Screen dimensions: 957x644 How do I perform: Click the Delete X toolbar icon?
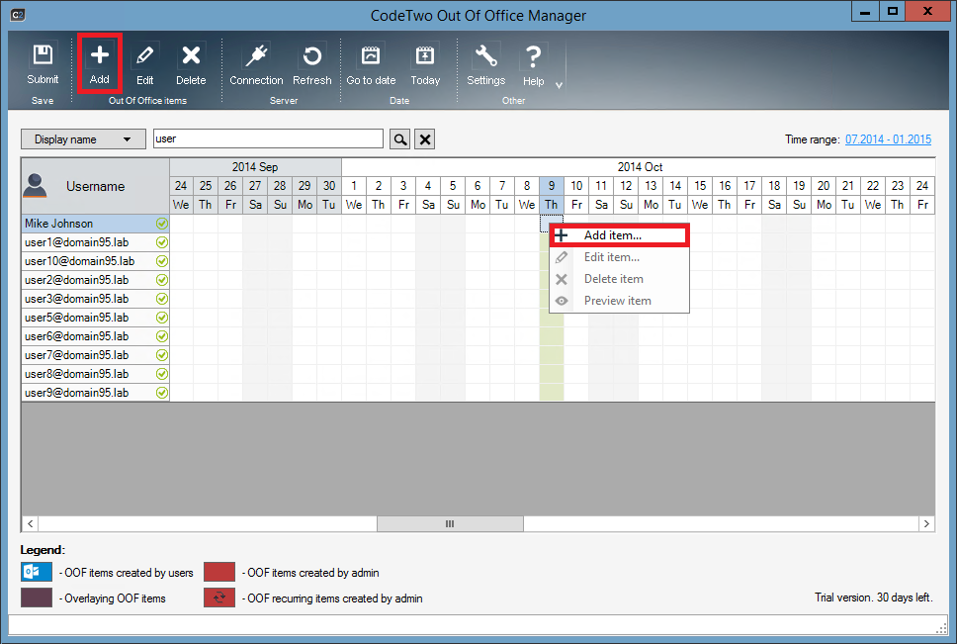(x=191, y=55)
